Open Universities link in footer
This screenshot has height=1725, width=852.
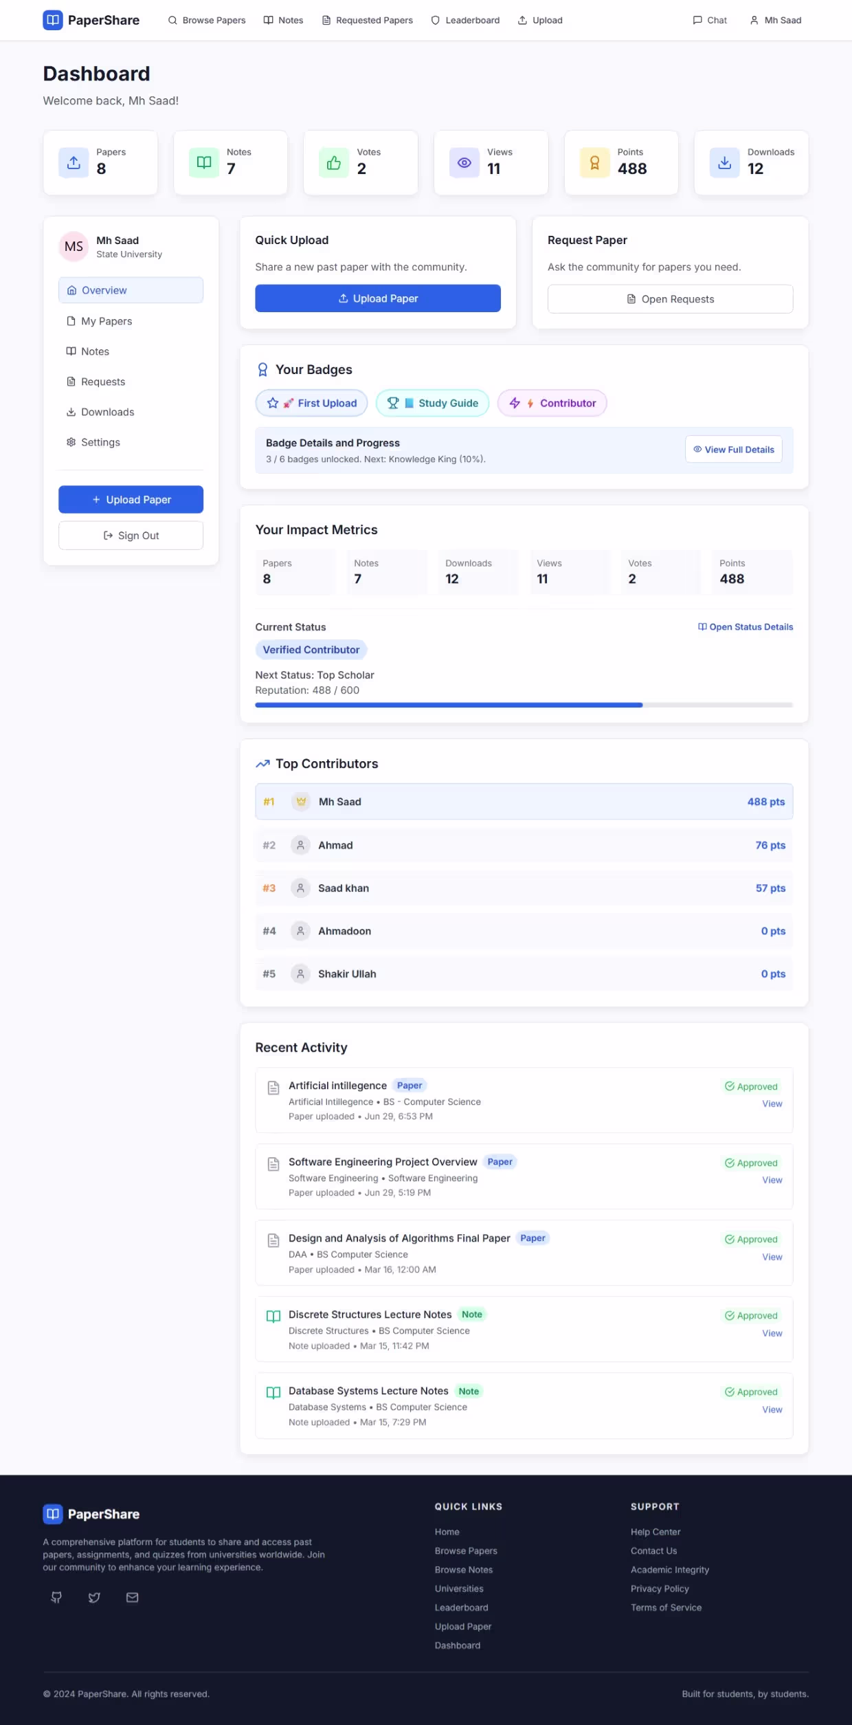(x=459, y=1589)
